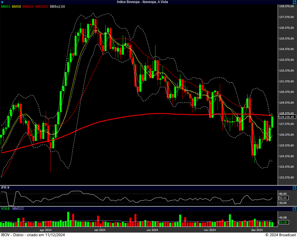297x237 pixels.
Task: Click the '© 2024 Broadcast' footer text
Action: 280,235
